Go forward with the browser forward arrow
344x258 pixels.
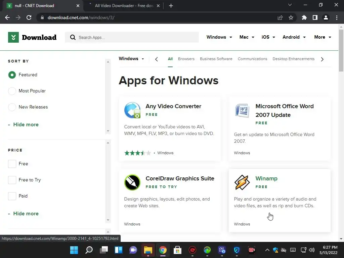coord(18,17)
